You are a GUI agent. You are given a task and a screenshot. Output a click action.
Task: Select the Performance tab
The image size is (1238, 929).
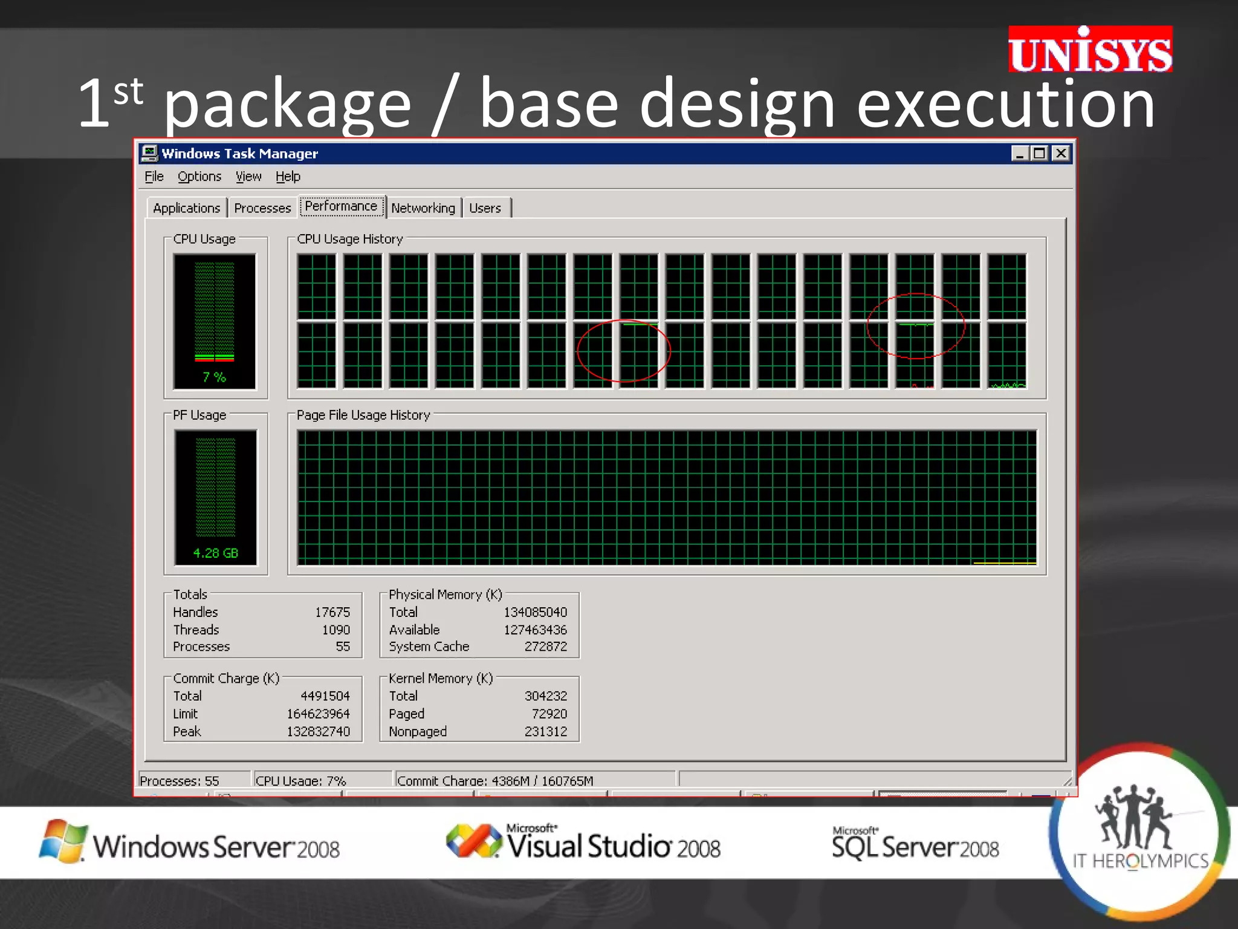tap(342, 206)
